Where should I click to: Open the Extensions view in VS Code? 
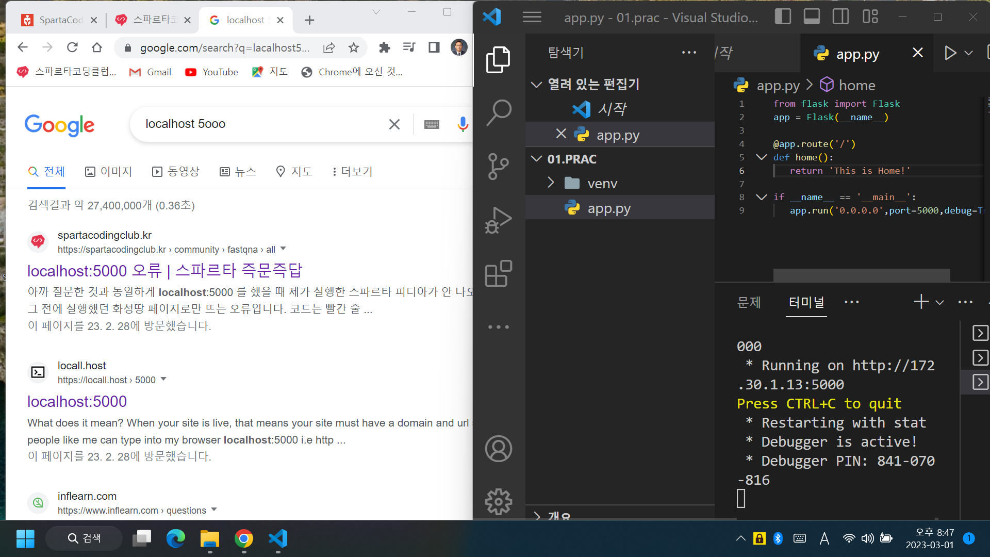coord(498,273)
